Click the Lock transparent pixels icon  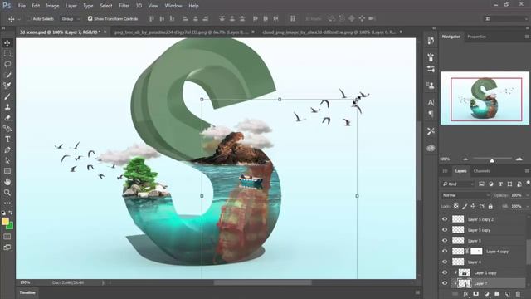point(456,207)
